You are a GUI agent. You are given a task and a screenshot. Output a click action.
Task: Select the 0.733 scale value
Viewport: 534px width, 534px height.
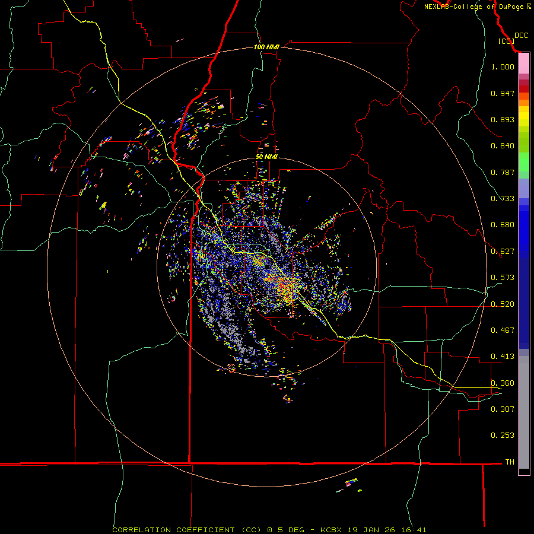[503, 199]
